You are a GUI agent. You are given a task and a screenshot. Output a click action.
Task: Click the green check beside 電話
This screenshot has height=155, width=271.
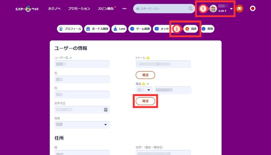pyautogui.click(x=148, y=84)
